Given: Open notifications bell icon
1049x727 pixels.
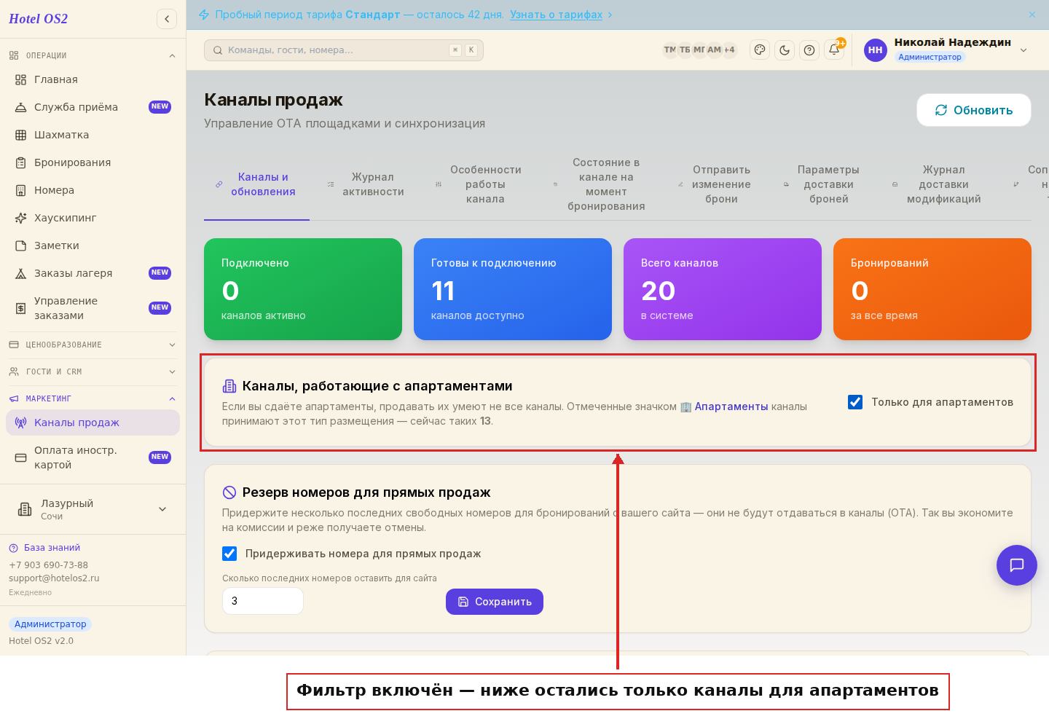Looking at the screenshot, I should pos(834,50).
